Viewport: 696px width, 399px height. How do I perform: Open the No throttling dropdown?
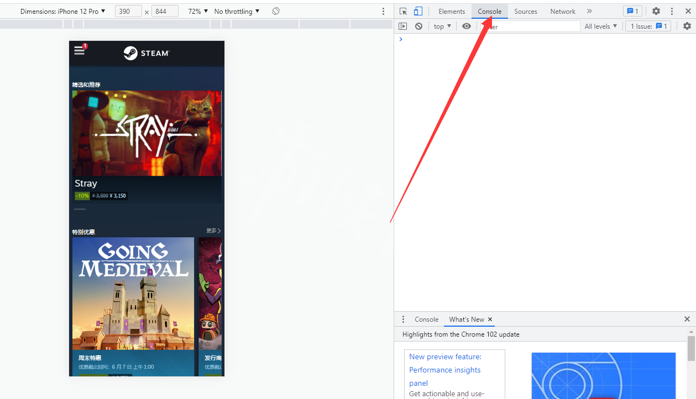coord(237,11)
